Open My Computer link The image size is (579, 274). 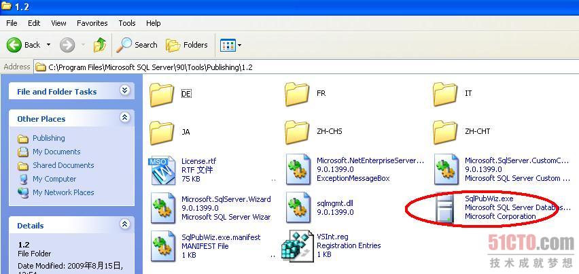(x=54, y=179)
